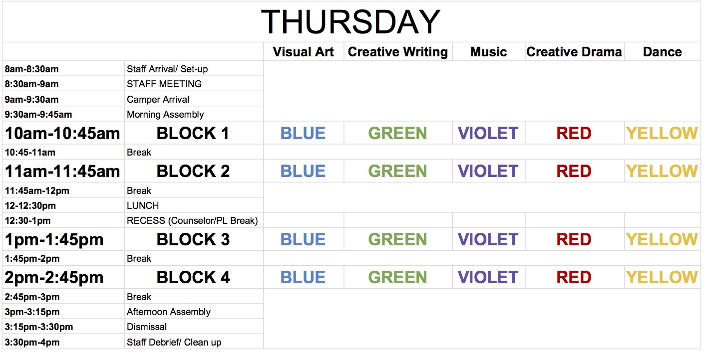Click the Camper Arrival cell
This screenshot has height=354, width=704.
[x=158, y=99]
